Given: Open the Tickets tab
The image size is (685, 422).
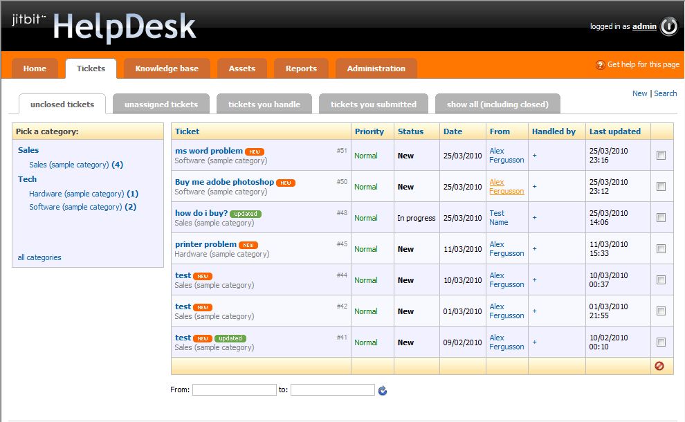Looking at the screenshot, I should [x=91, y=68].
